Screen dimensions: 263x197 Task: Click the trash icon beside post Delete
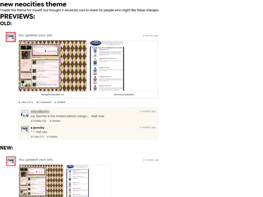click(x=56, y=102)
